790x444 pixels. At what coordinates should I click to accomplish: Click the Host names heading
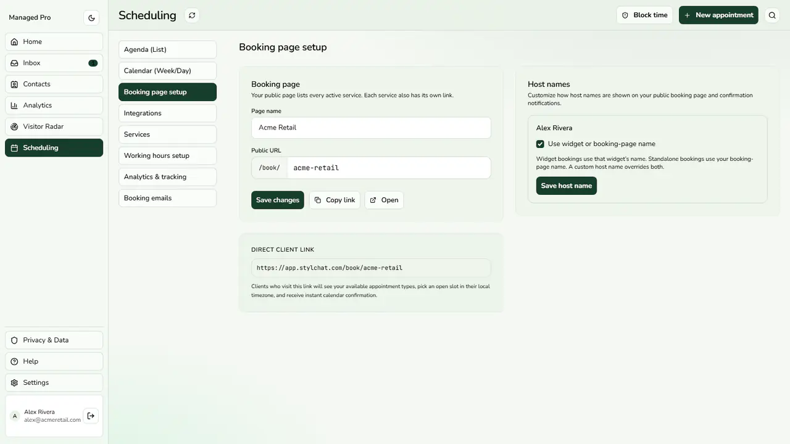(x=549, y=84)
